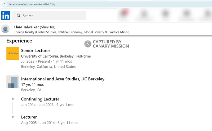Viewport: 212px width, 131px height.
Task: Click the UC Berkeley company logo
Action: 13,53
